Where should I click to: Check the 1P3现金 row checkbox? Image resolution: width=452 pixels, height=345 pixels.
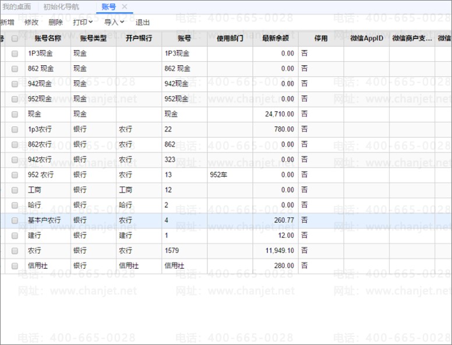coord(15,54)
